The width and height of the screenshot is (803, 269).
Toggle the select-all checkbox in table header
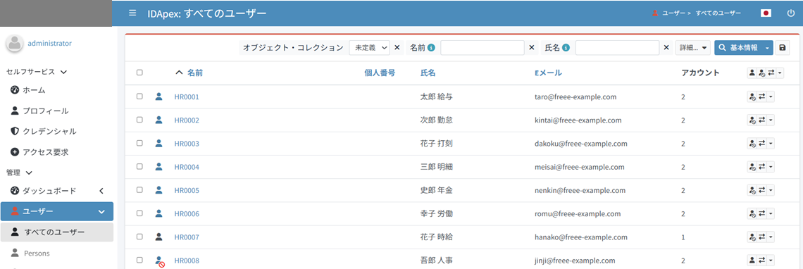click(139, 73)
